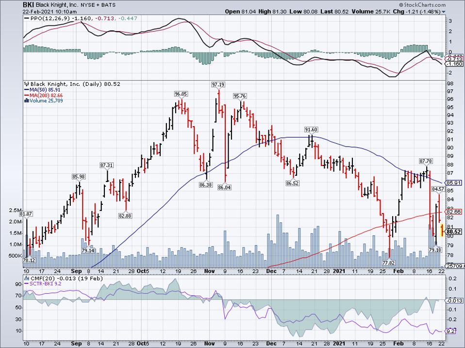This screenshot has height=348, width=465.
Task: Click the 80.52 last price axis tag
Action: pyautogui.click(x=454, y=232)
